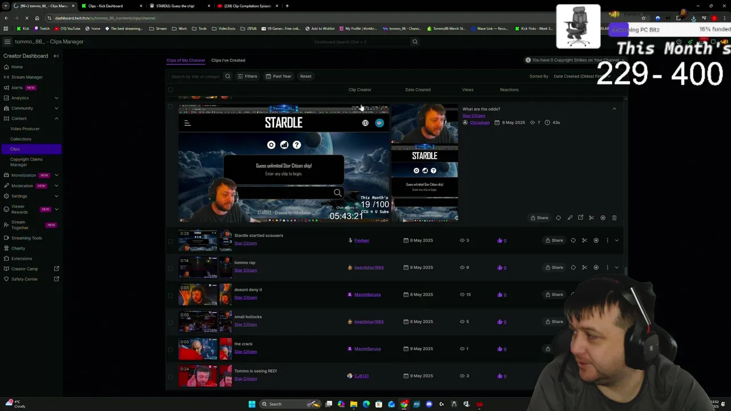Collapse the expanded 'What are the odds?' clip

click(x=614, y=108)
